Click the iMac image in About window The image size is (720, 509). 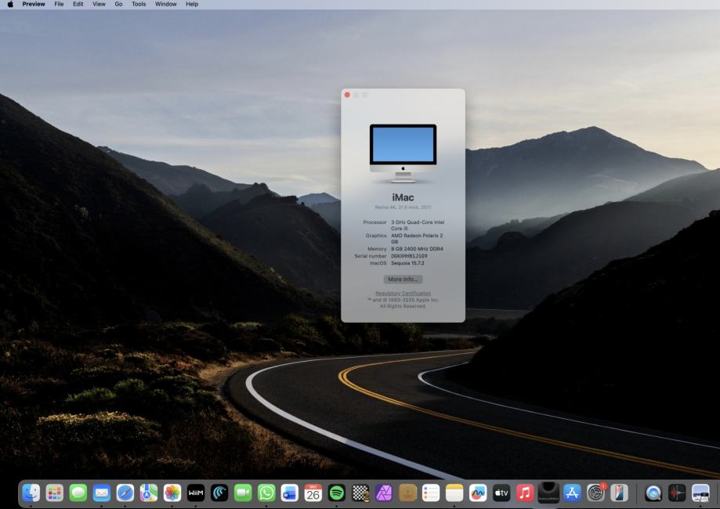click(403, 153)
